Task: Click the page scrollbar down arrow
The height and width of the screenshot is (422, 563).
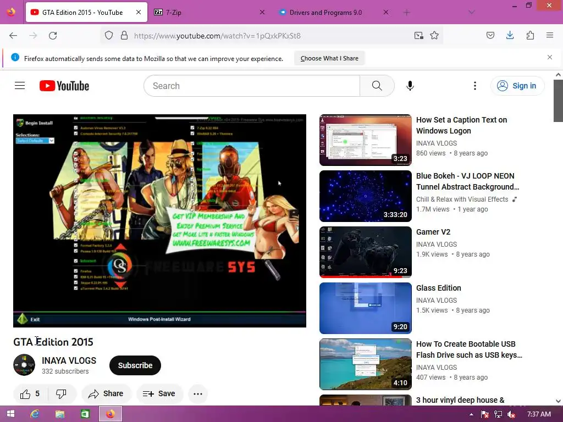Action: (x=558, y=401)
